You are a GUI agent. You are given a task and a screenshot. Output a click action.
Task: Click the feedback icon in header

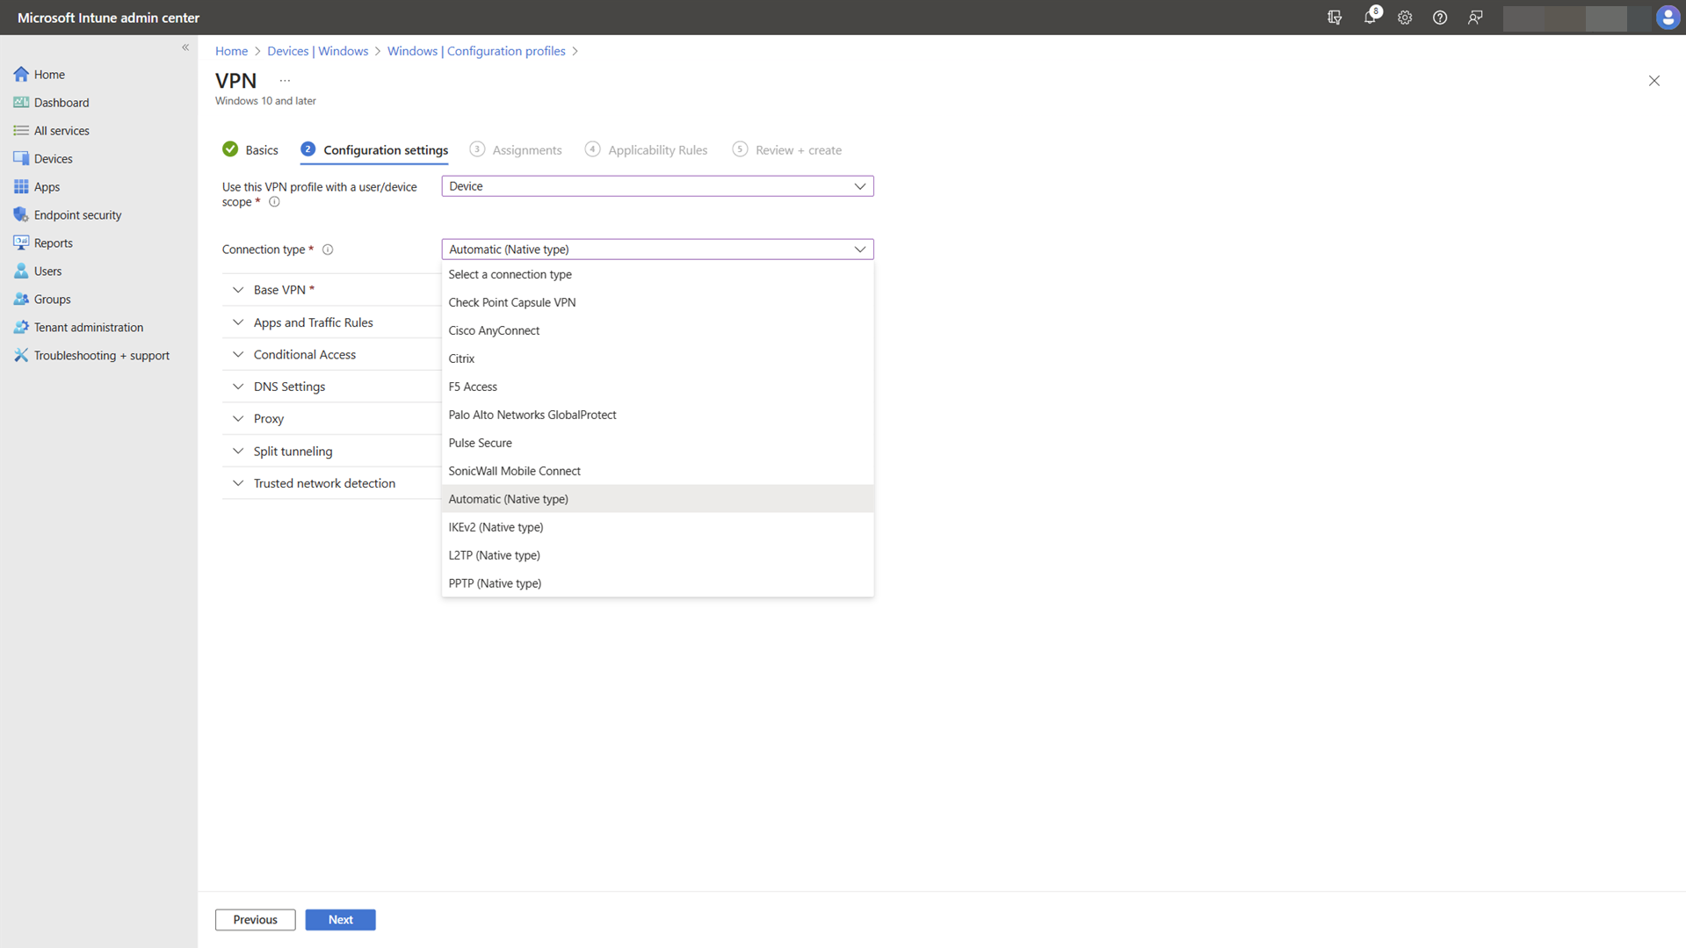pyautogui.click(x=1475, y=18)
